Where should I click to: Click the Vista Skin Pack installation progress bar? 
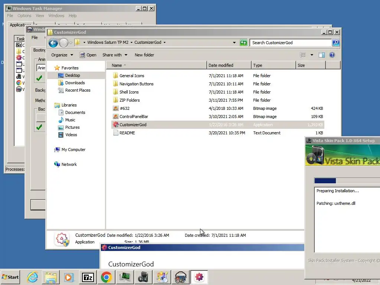(x=347, y=181)
